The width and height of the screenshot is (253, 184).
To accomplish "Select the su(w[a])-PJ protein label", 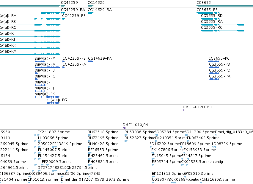I will click(45, 88).
